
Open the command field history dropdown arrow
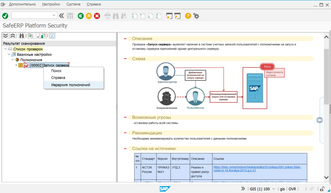pyautogui.click(x=54, y=15)
